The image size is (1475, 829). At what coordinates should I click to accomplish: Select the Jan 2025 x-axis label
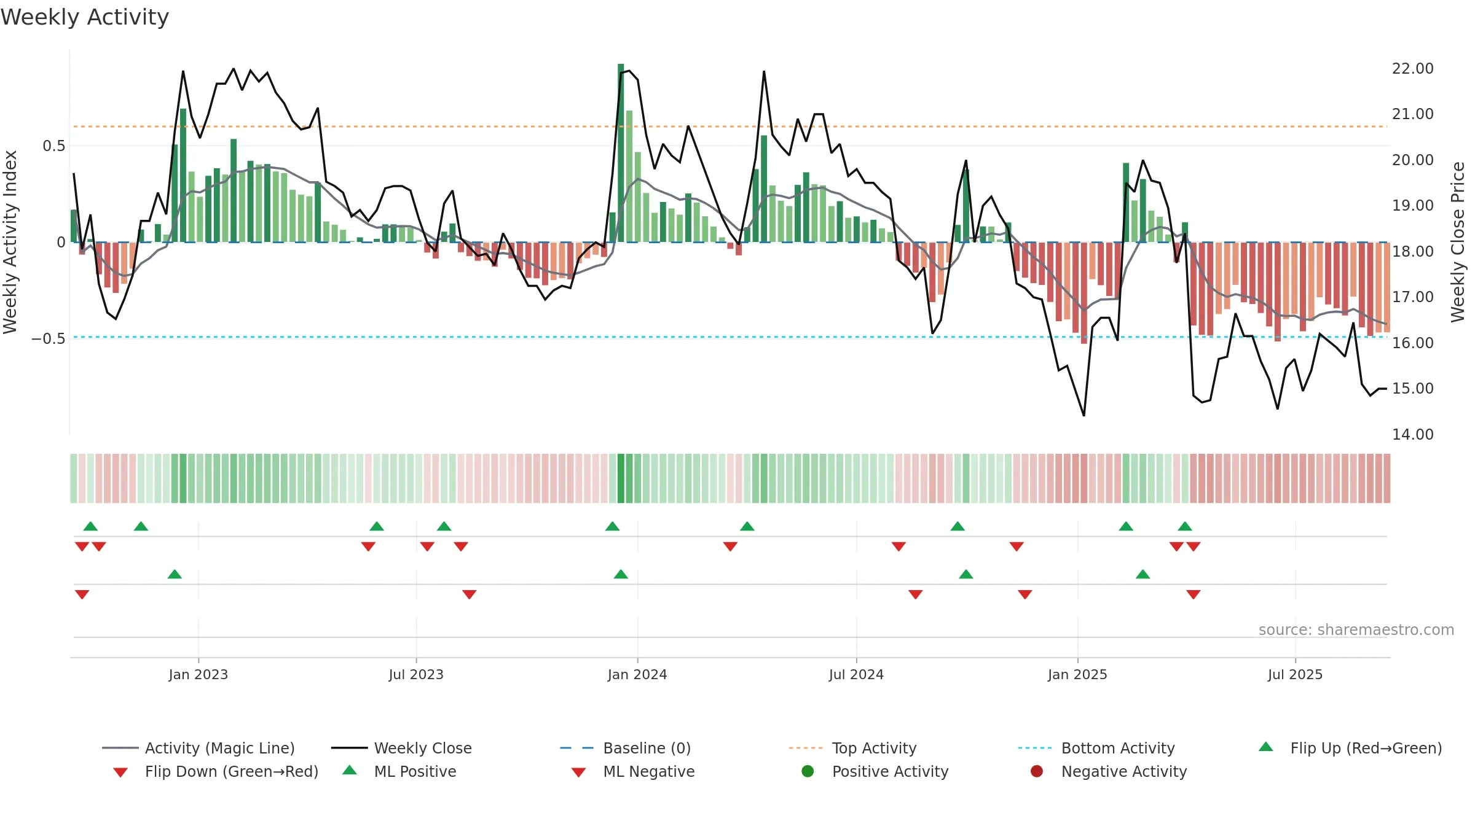coord(1077,674)
